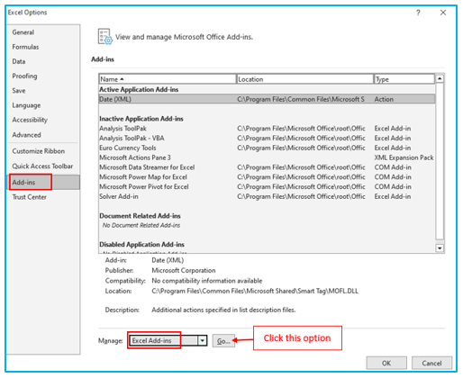Click the add-ins gear list icon

coord(105,37)
